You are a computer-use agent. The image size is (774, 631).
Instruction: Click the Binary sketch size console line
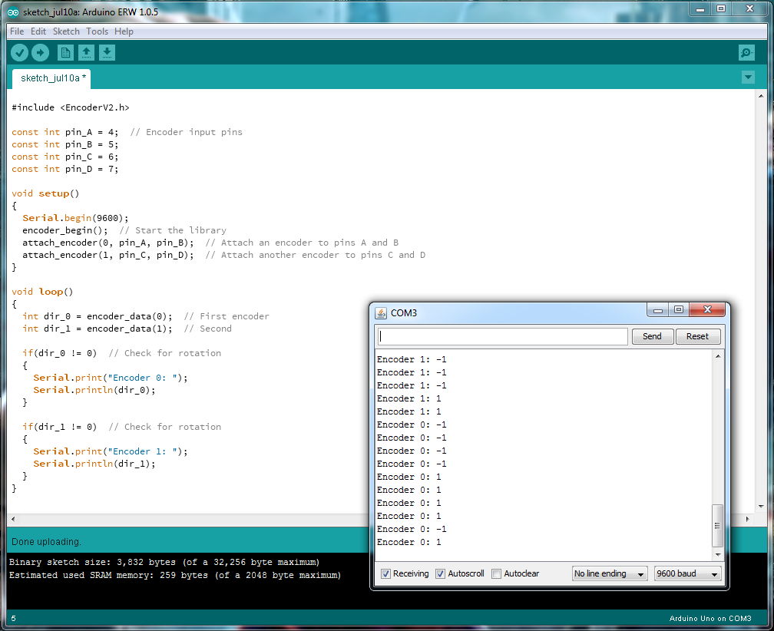pyautogui.click(x=164, y=562)
